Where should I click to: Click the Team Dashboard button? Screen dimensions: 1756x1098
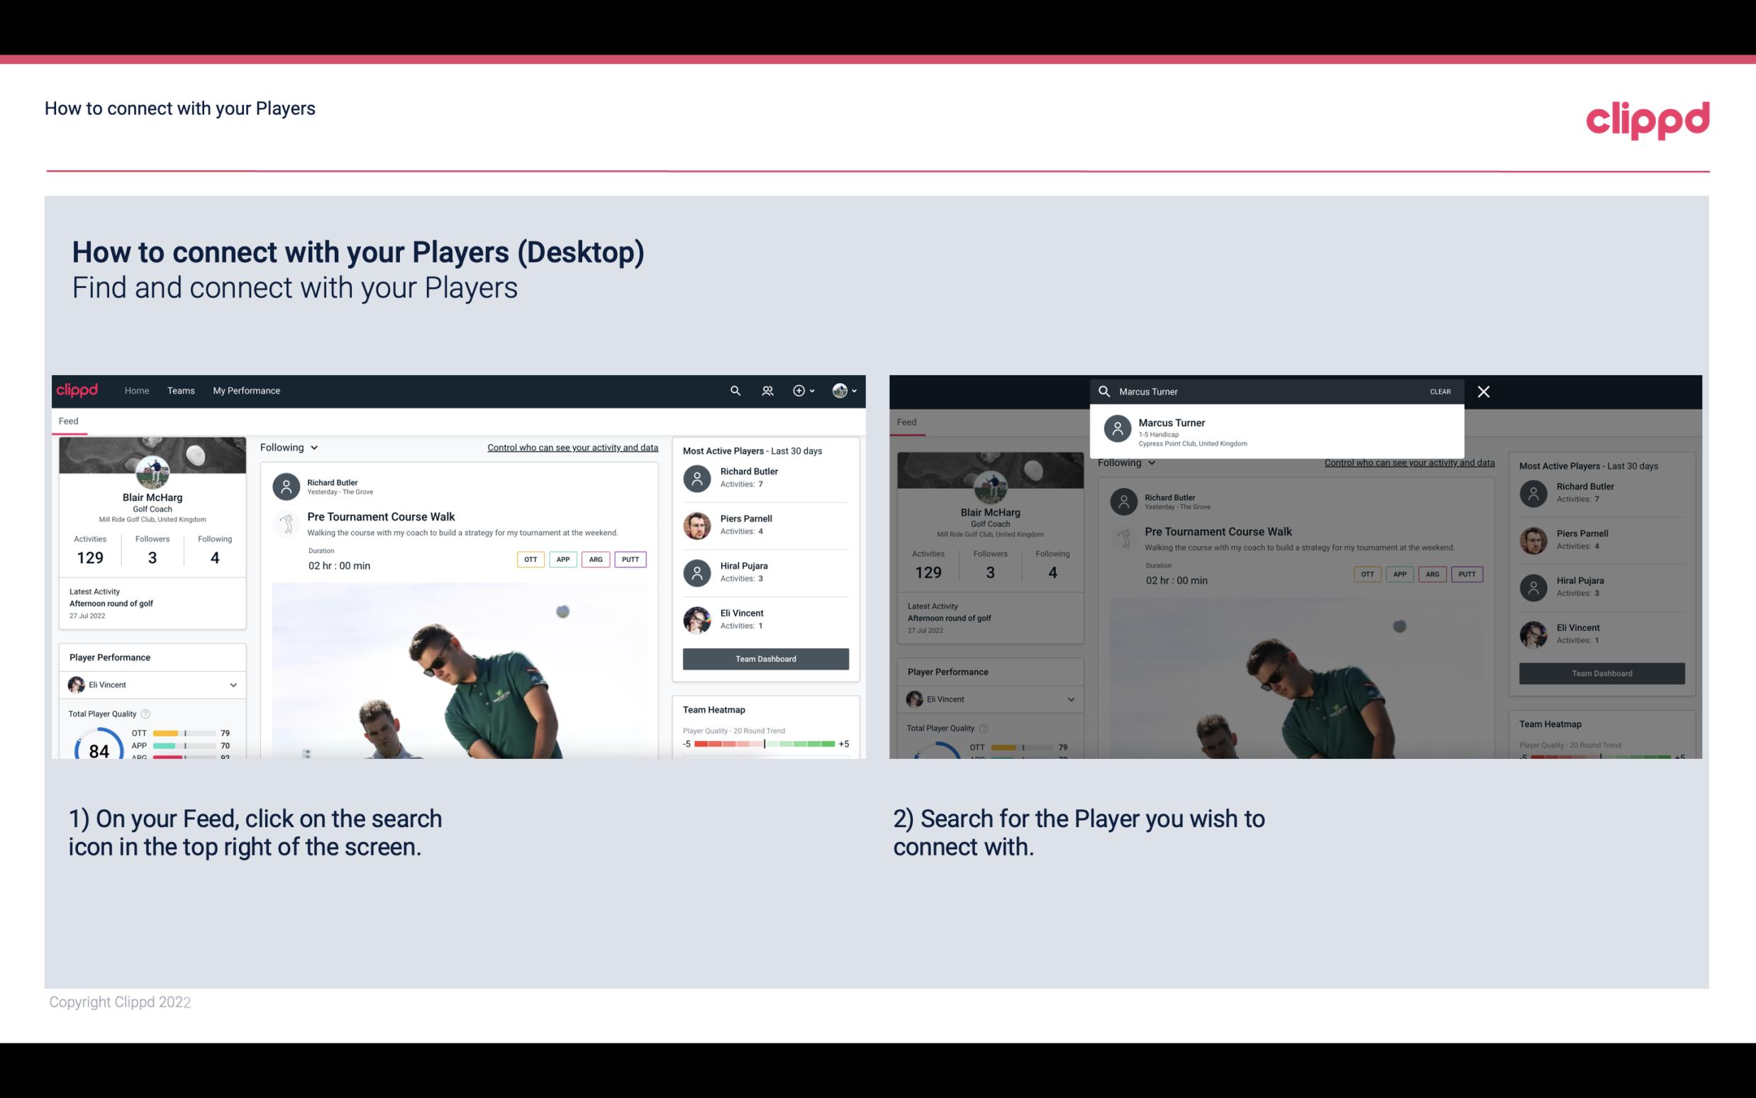765,658
